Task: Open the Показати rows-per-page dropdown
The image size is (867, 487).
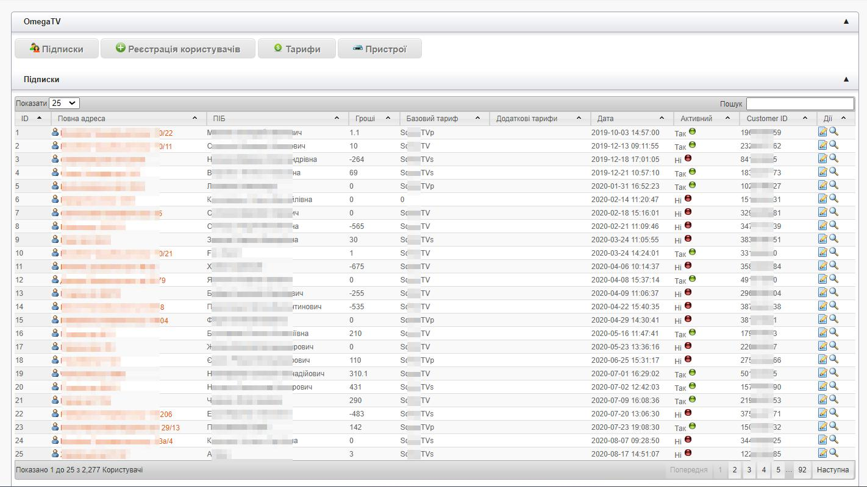Action: (x=64, y=103)
